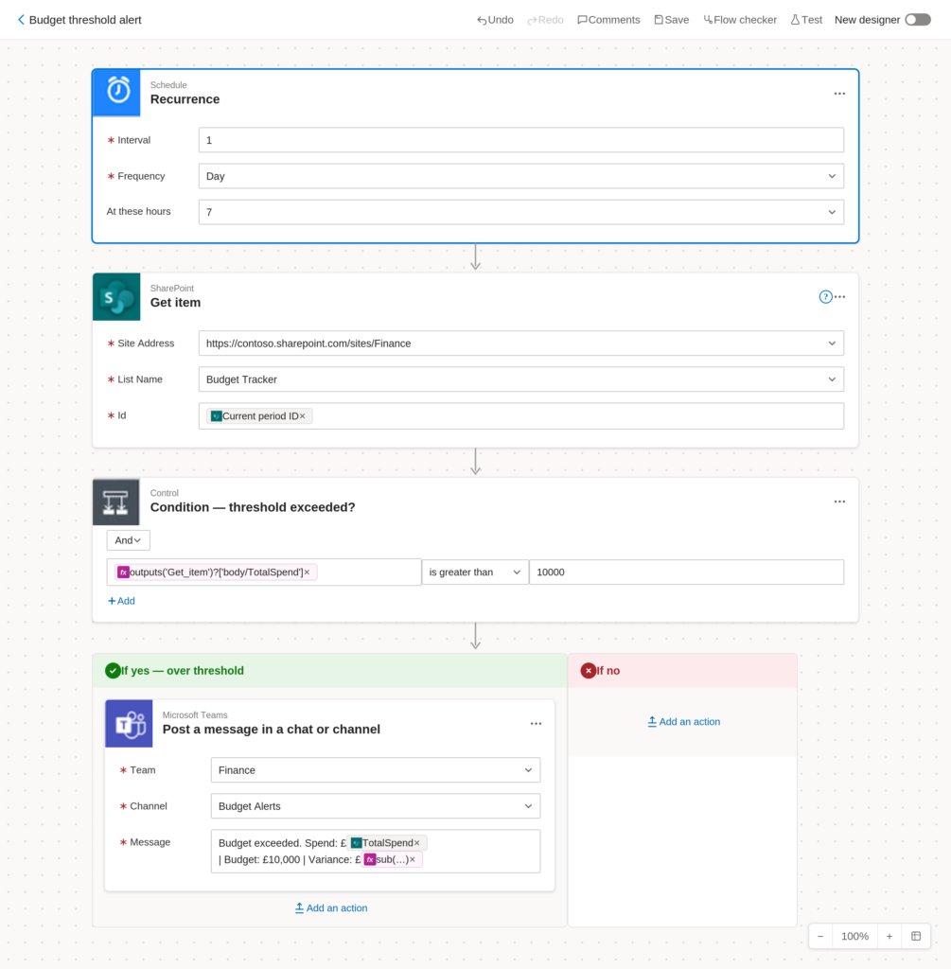
Task: Run the Flow checker
Action: click(740, 20)
